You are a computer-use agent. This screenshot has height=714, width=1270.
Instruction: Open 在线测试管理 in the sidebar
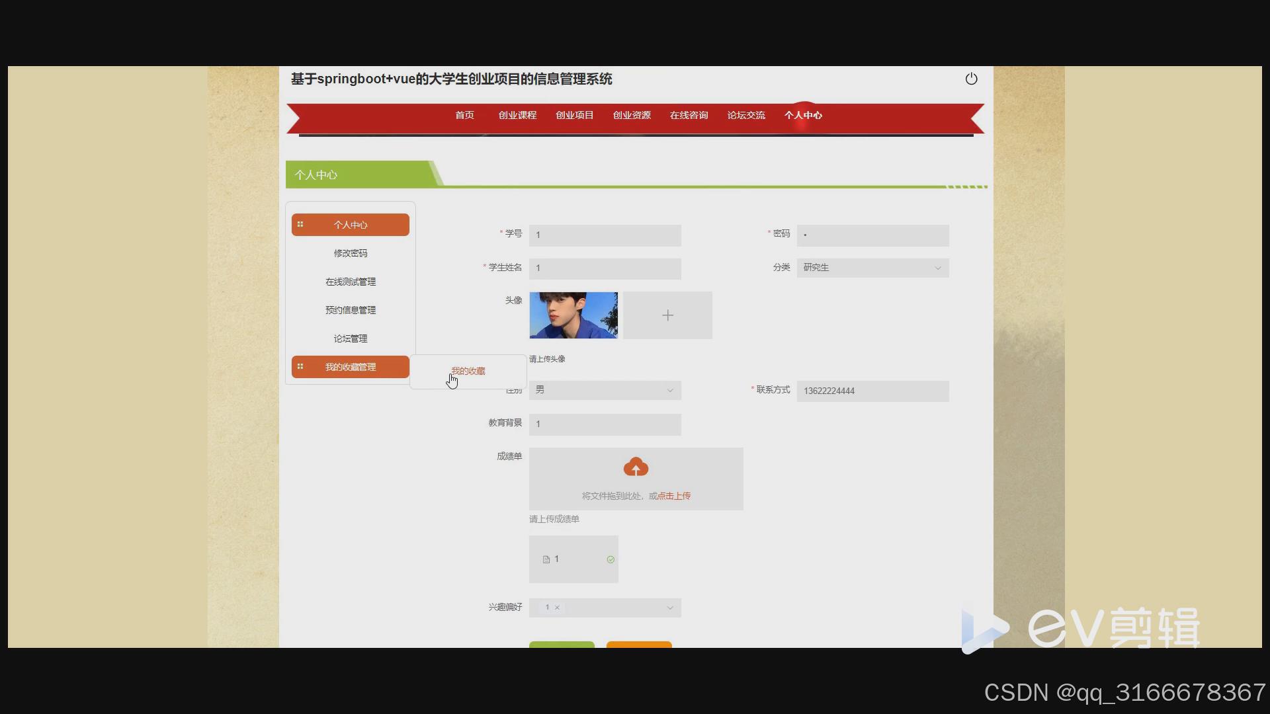[350, 282]
